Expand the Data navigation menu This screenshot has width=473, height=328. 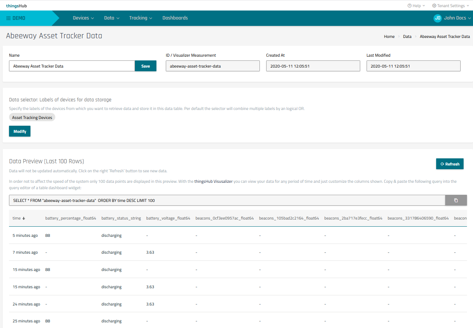(x=111, y=18)
